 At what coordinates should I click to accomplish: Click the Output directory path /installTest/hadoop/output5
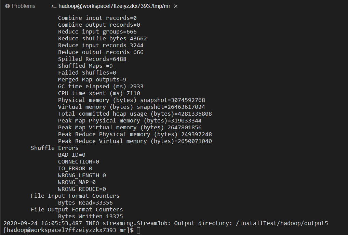[x=282, y=223]
